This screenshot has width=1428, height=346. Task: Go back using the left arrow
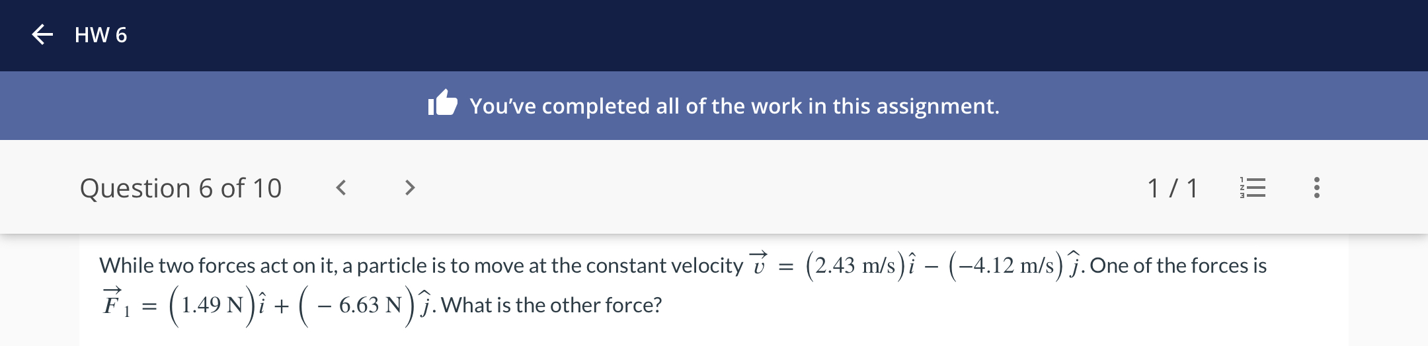coord(42,34)
